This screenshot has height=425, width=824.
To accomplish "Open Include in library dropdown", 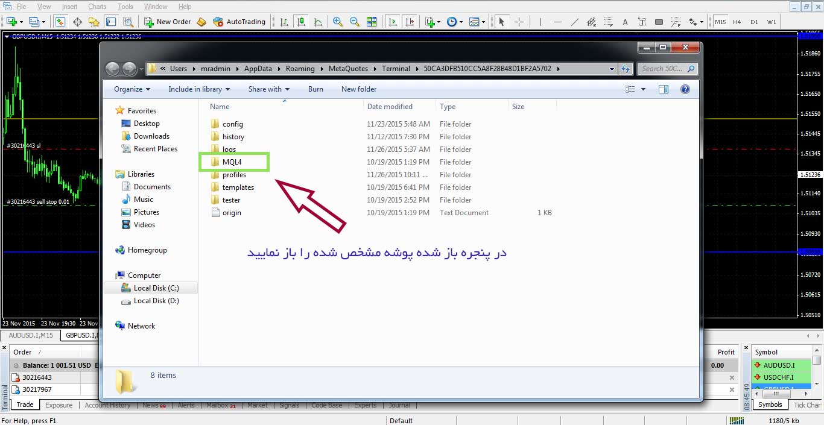I will pos(199,89).
